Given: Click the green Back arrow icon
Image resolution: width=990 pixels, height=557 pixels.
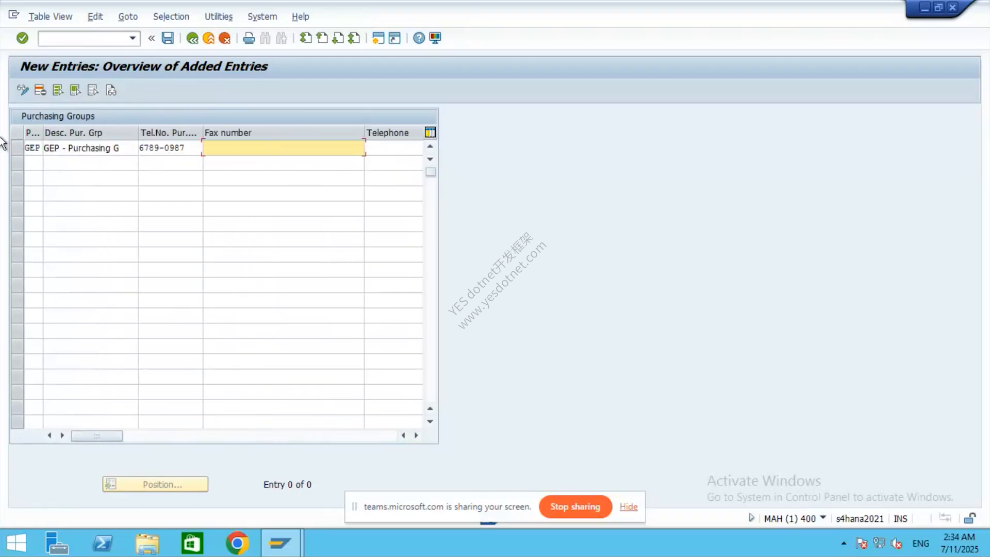Looking at the screenshot, I should pos(192,38).
